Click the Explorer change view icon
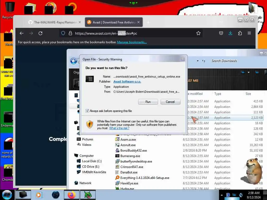 click(x=243, y=72)
